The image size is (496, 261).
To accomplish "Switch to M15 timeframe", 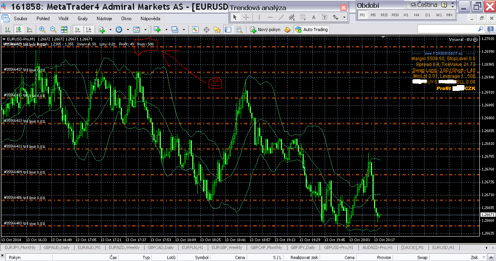I will 384,15.
